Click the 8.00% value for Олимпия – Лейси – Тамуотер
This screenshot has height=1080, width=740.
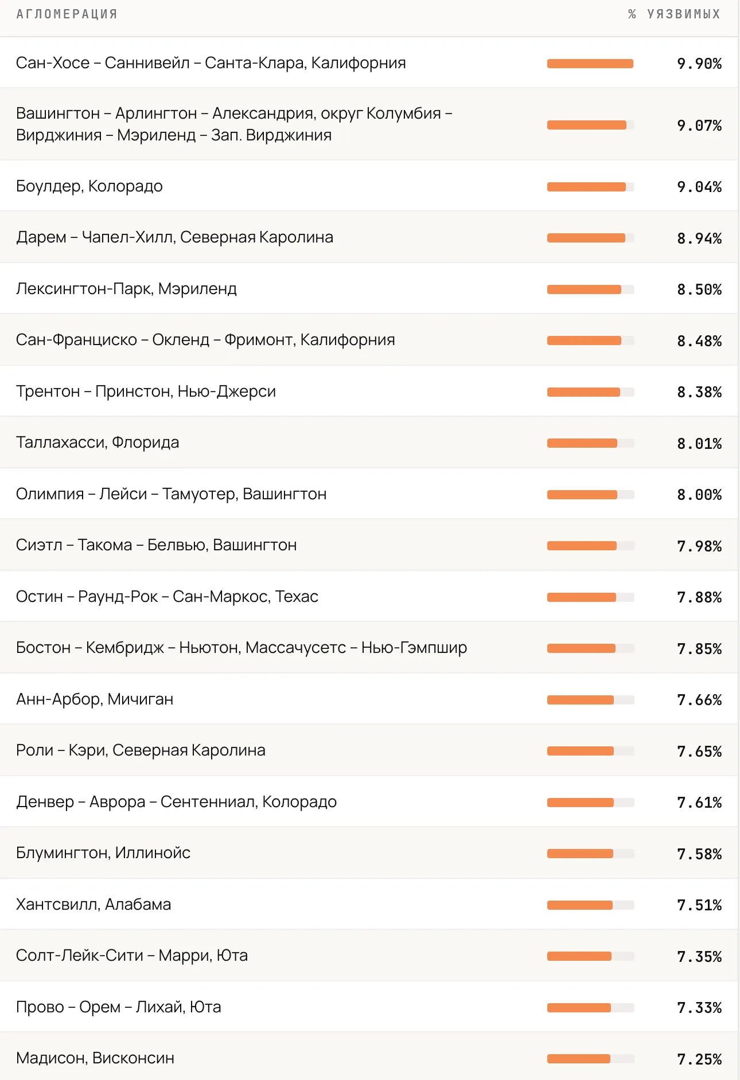(x=699, y=495)
